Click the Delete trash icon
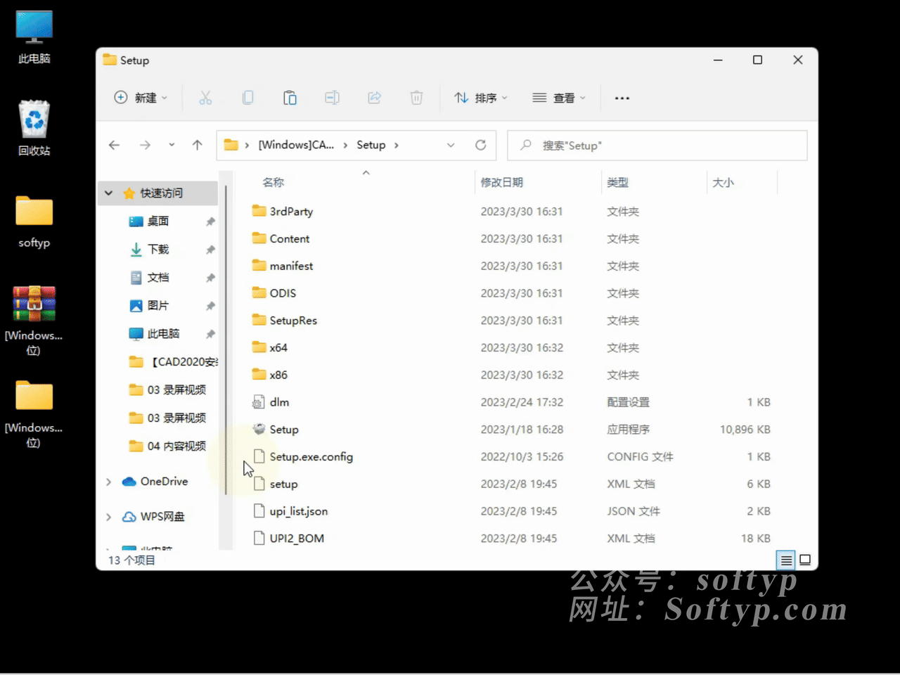This screenshot has height=675, width=900. [416, 98]
